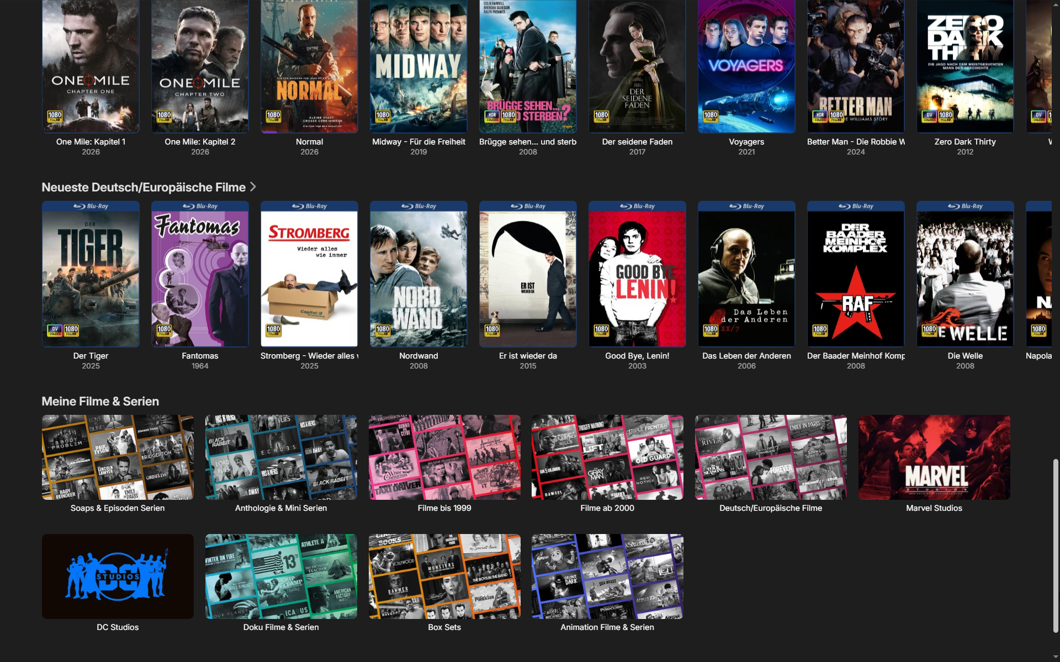This screenshot has height=662, width=1060.
Task: Click the 'Er ist wieder da' title
Action: coord(528,356)
